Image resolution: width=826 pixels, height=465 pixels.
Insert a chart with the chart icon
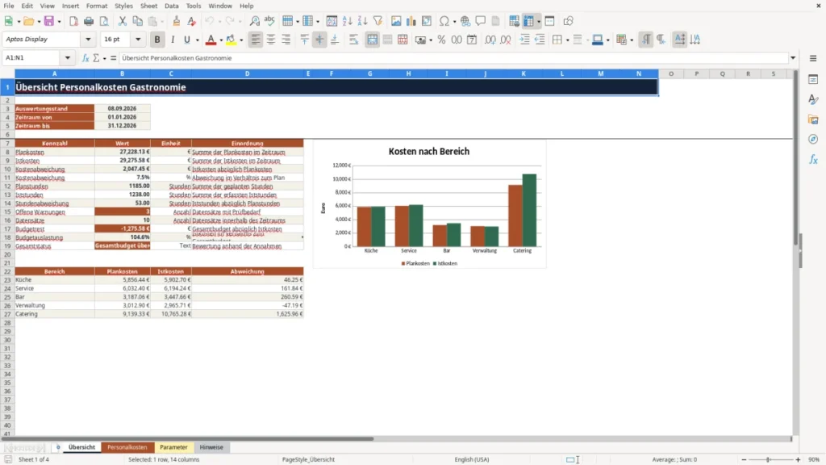coord(411,21)
